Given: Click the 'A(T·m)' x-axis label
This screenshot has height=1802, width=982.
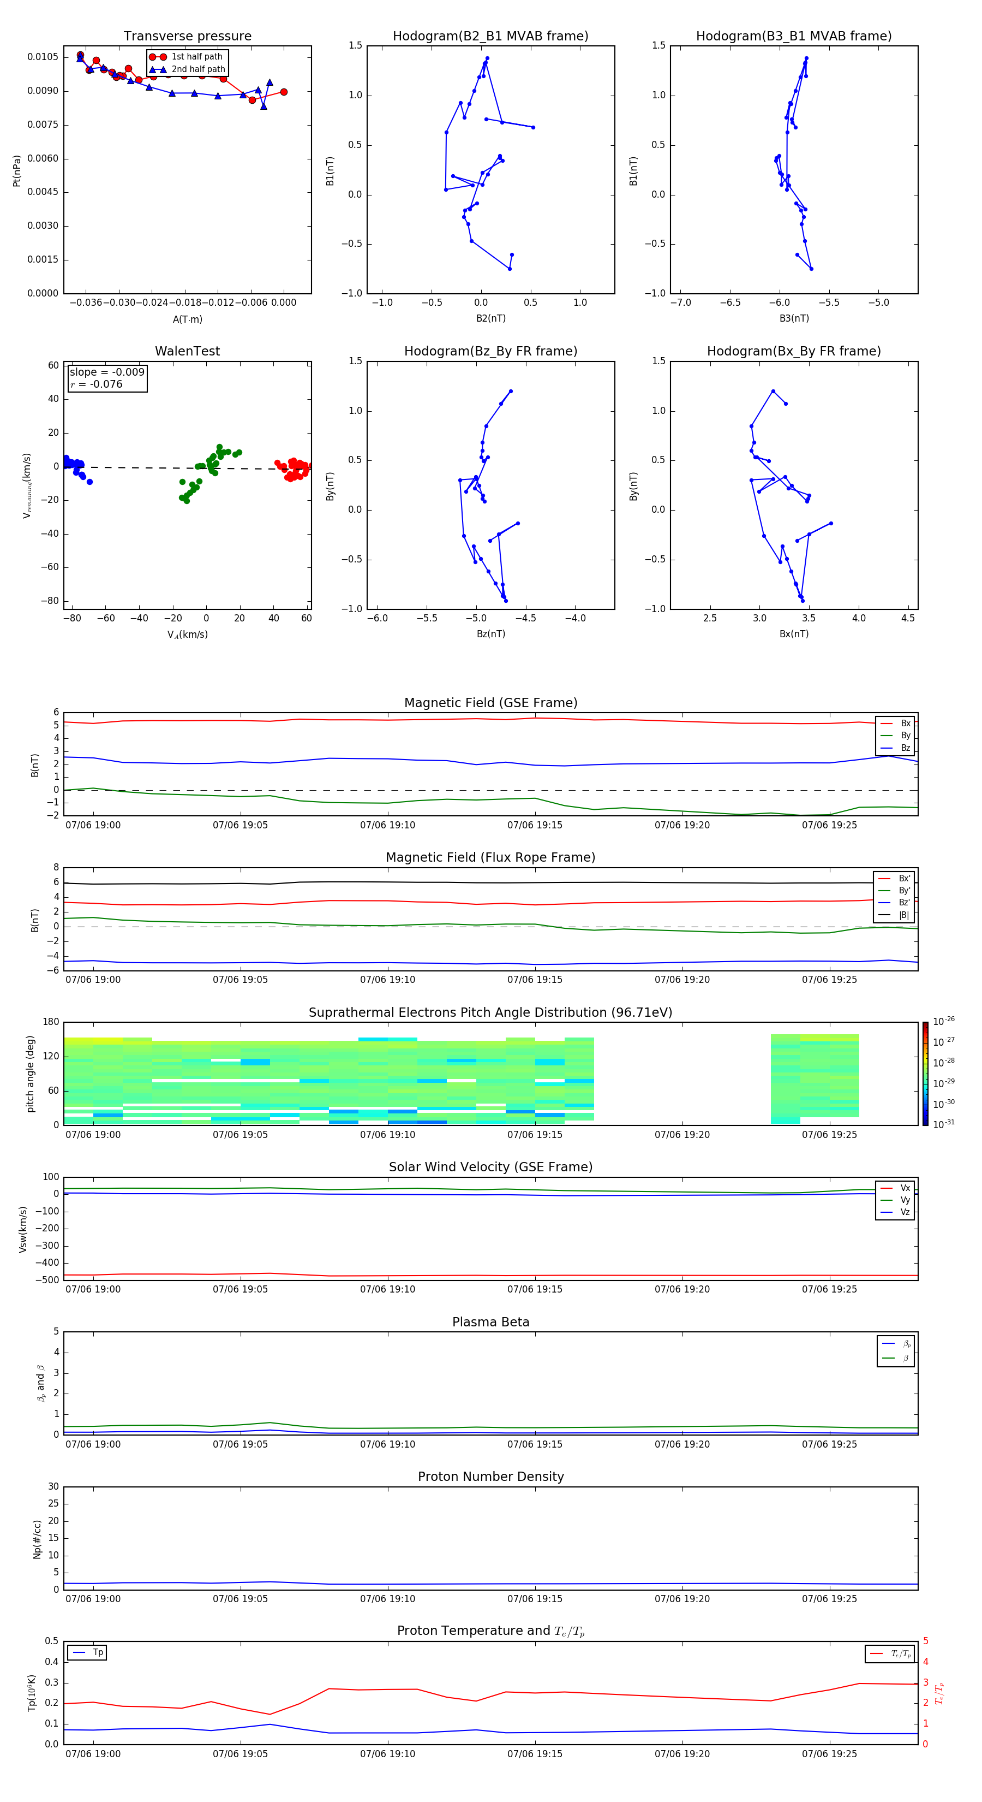Looking at the screenshot, I should [x=187, y=319].
